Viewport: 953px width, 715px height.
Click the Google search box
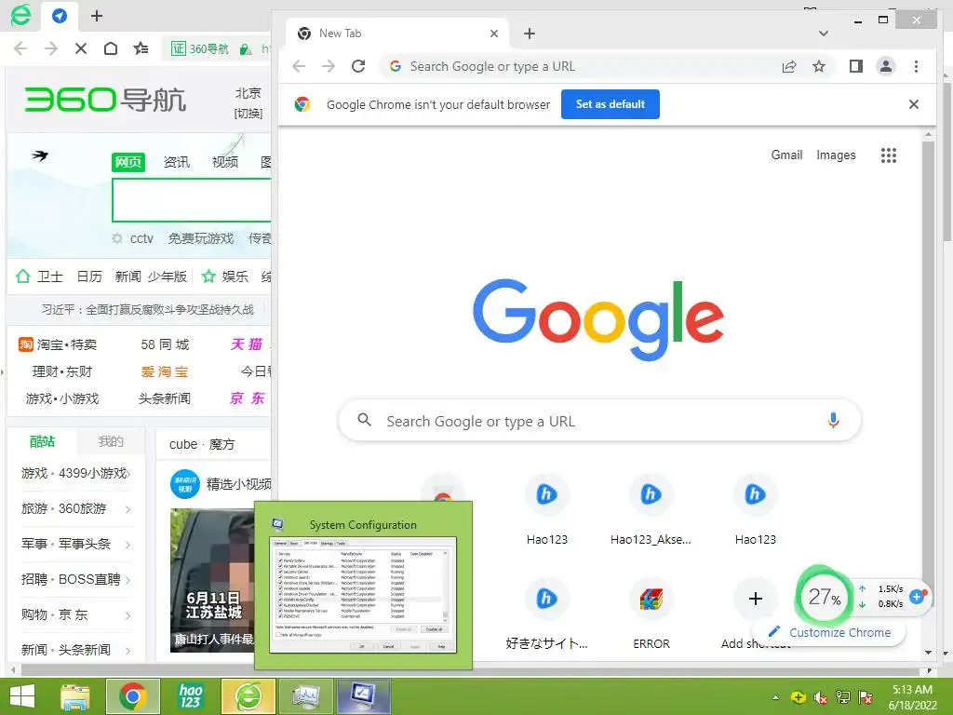599,421
